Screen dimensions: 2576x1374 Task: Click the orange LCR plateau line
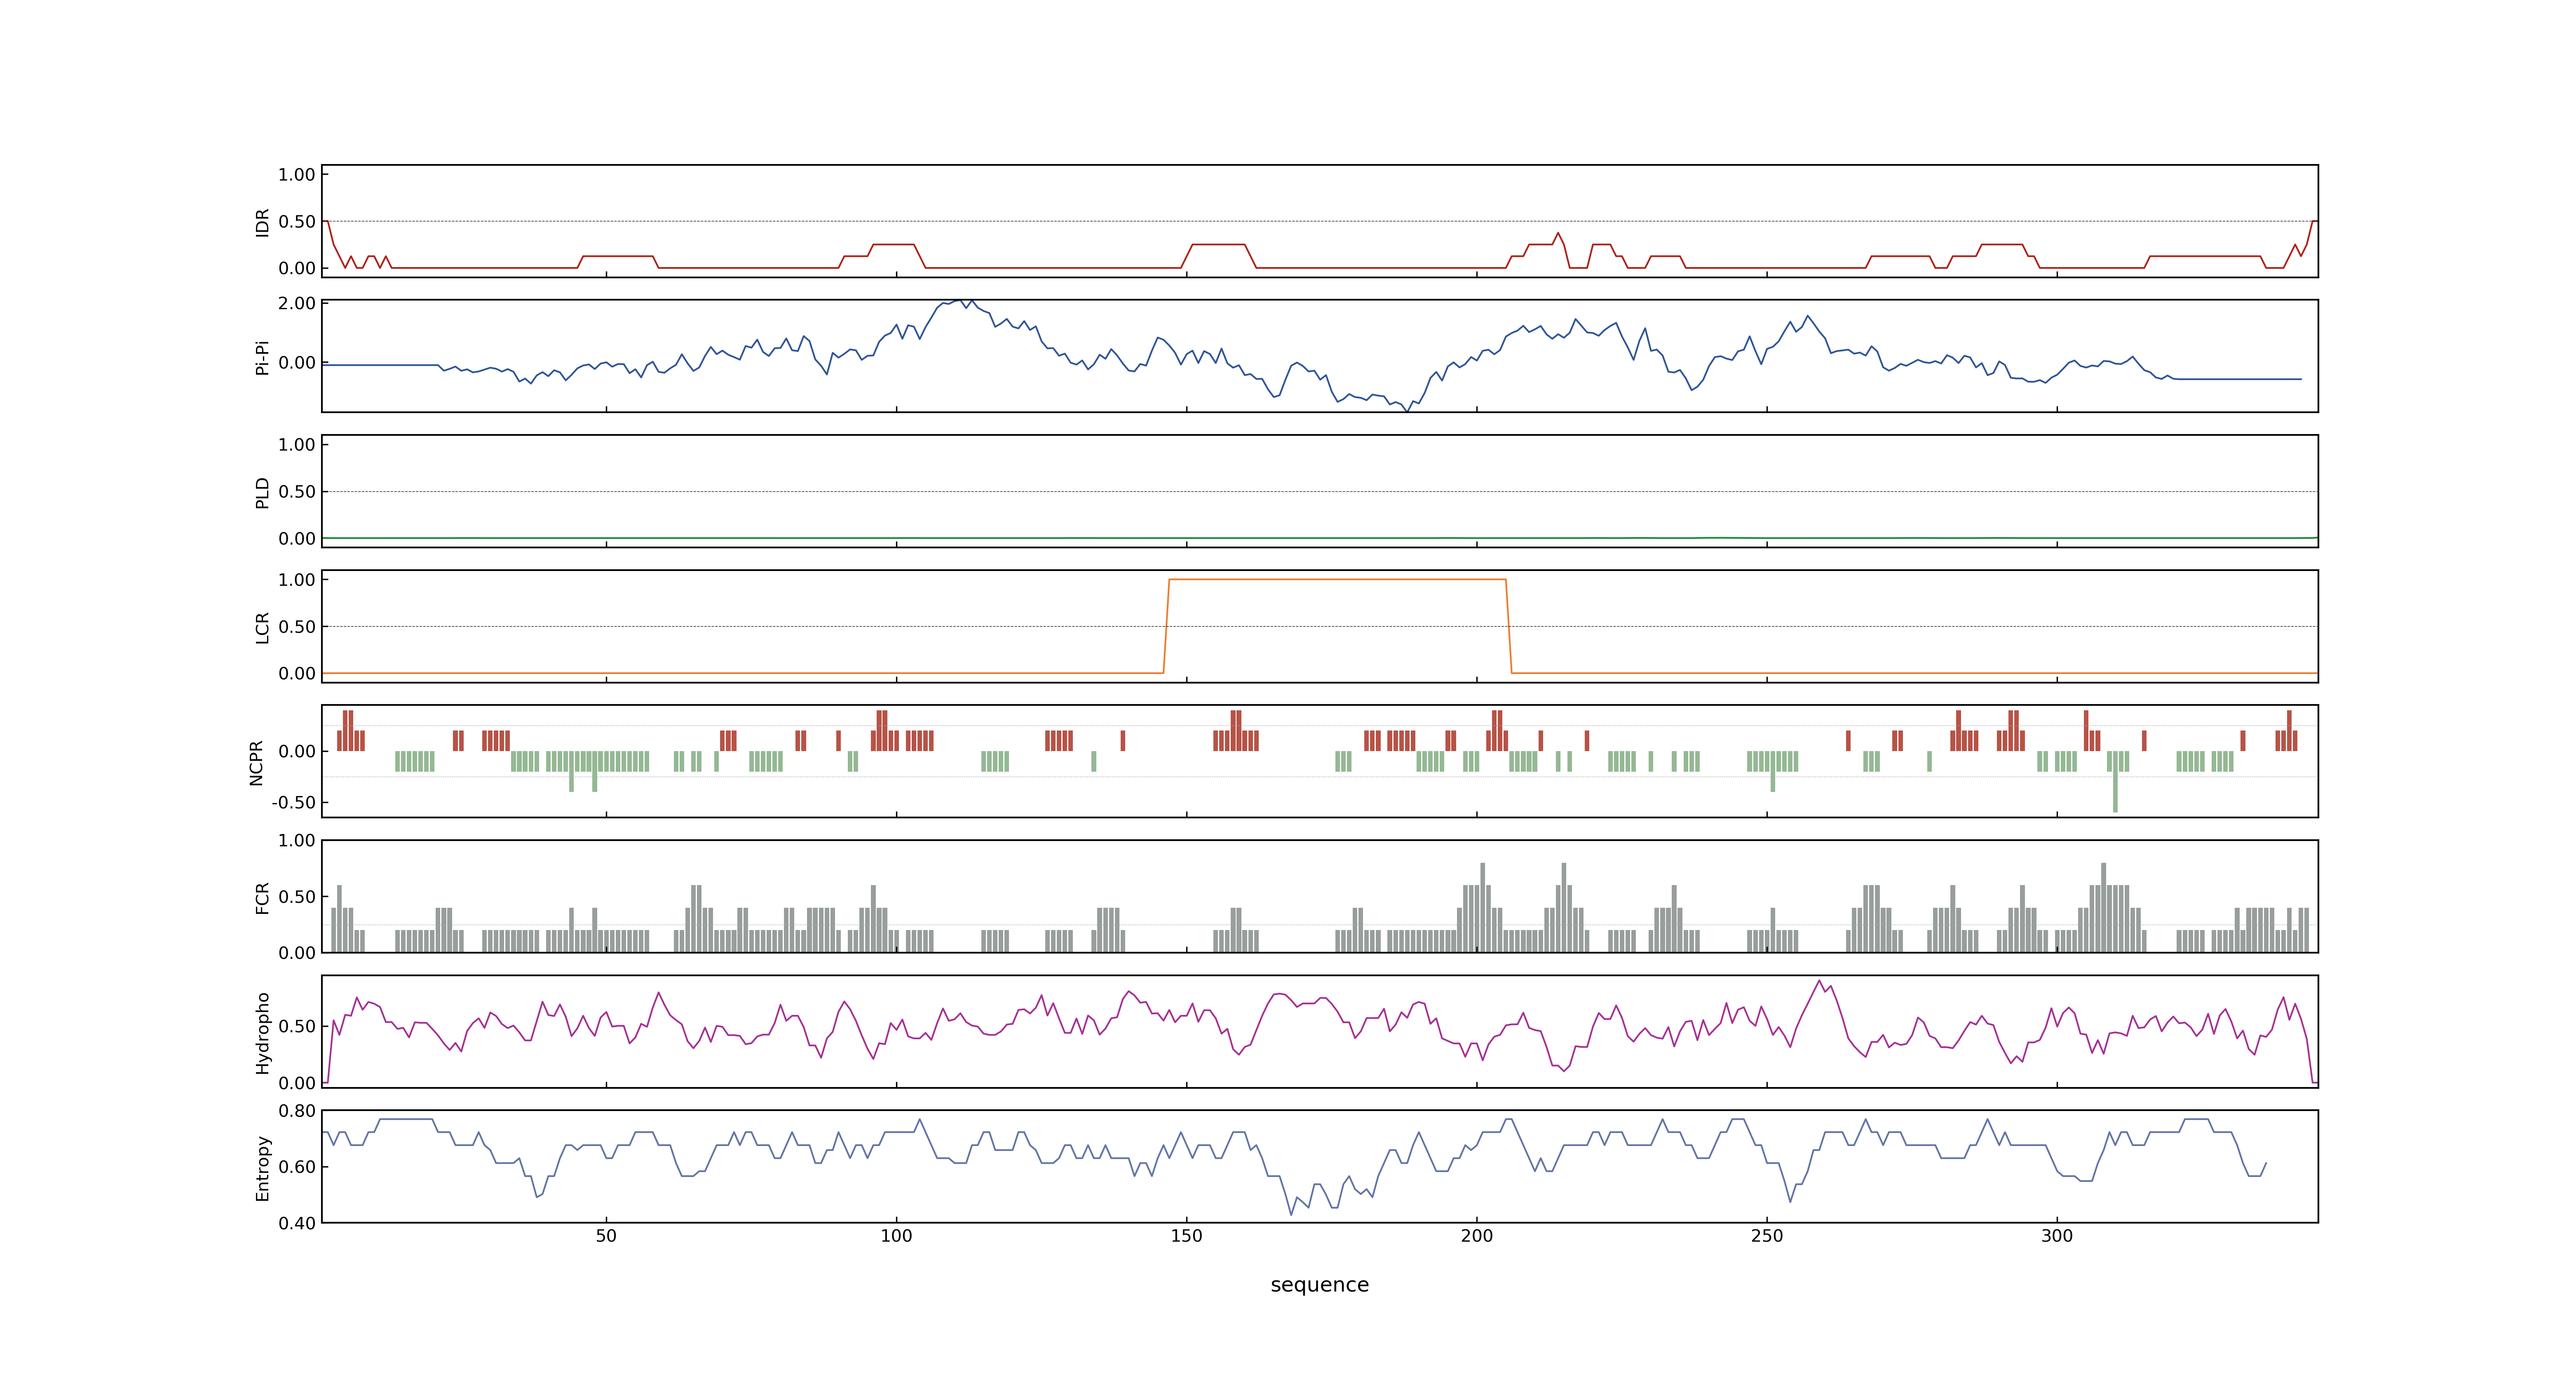1337,579
